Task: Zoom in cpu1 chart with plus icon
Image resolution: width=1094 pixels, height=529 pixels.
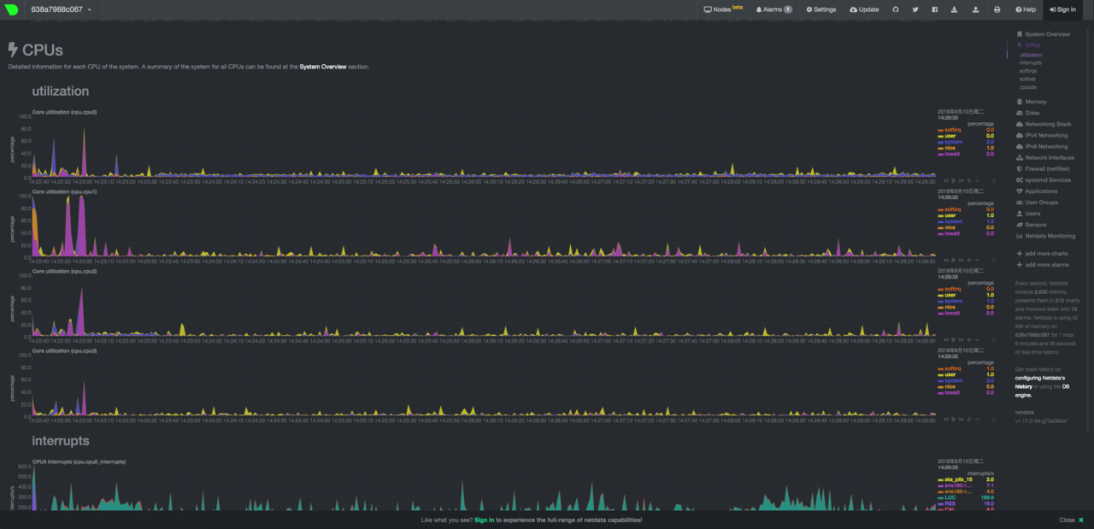Action: pos(969,260)
